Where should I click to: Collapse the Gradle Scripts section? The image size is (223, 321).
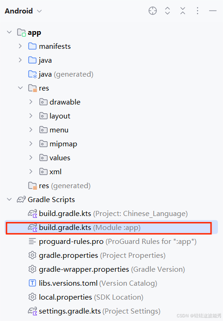coord(9,199)
